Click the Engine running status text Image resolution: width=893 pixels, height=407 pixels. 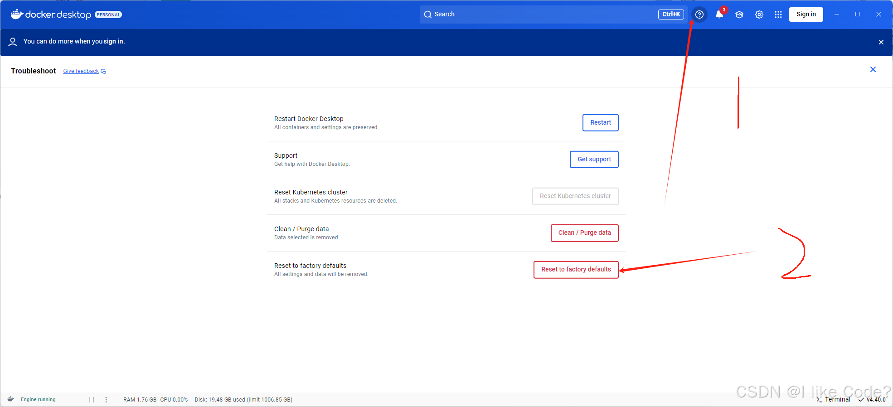tap(38, 400)
